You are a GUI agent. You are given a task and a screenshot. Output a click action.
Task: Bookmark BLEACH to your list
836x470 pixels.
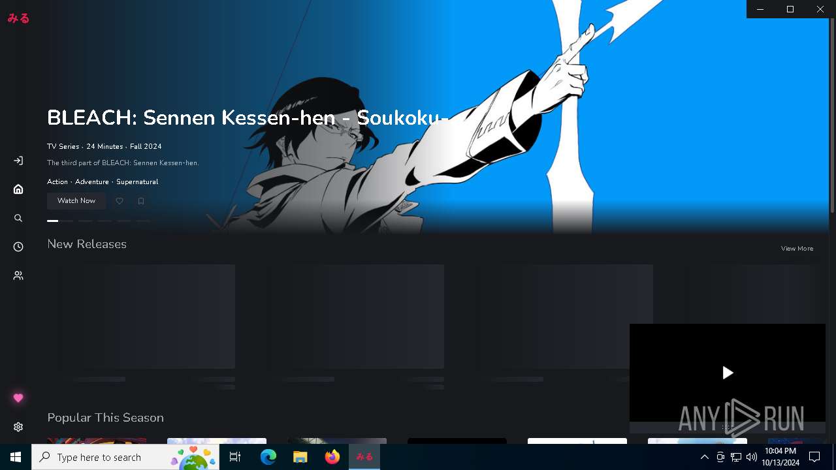(141, 201)
